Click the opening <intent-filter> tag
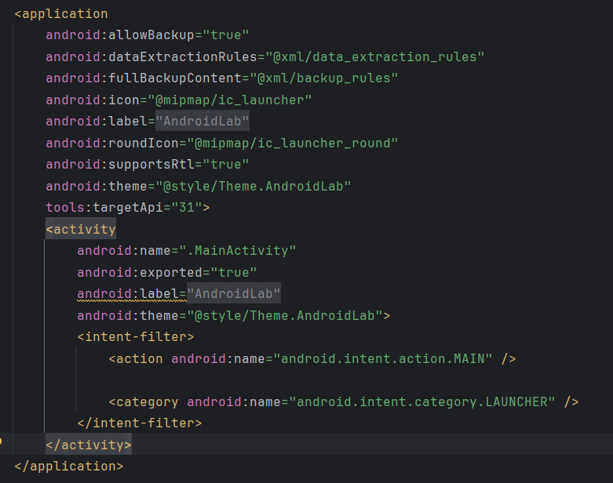Viewport: 613px width, 483px height. pyautogui.click(x=136, y=337)
